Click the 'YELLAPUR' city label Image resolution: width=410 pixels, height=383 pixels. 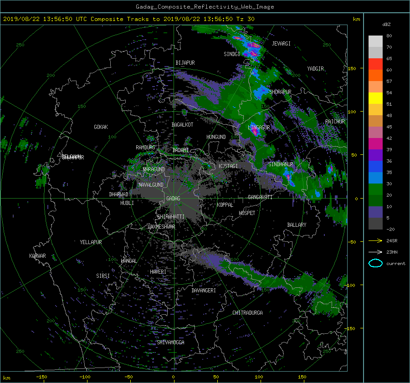91,242
